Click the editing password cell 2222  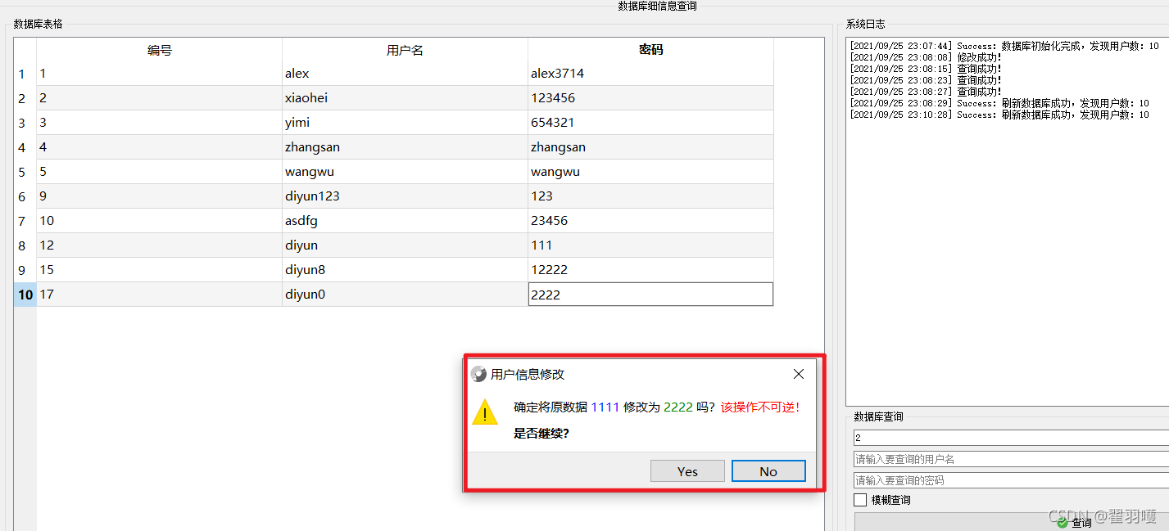pyautogui.click(x=650, y=295)
